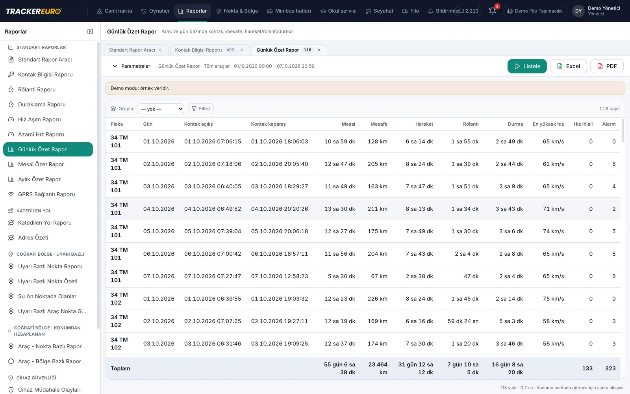Close the Standart Rapor Aracı tab
Viewport: 630px width, 394px height.
click(160, 50)
